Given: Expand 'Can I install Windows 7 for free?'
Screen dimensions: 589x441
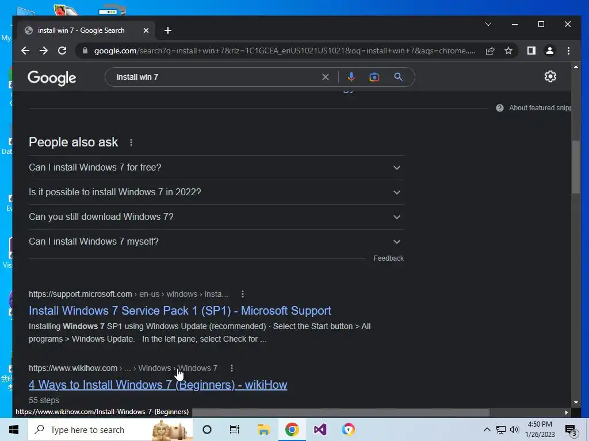Looking at the screenshot, I should click(x=216, y=168).
